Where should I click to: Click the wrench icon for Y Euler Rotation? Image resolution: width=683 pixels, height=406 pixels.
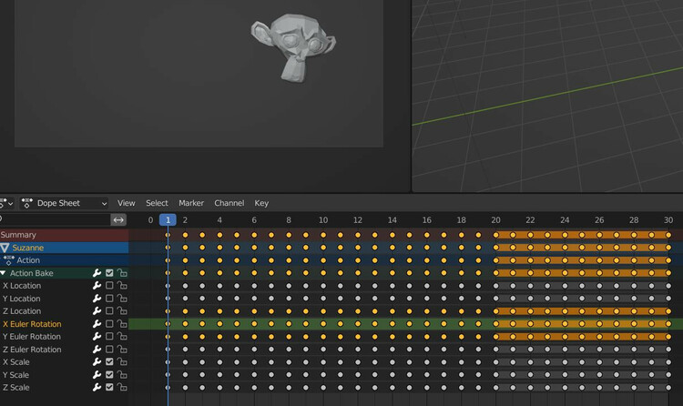(97, 337)
